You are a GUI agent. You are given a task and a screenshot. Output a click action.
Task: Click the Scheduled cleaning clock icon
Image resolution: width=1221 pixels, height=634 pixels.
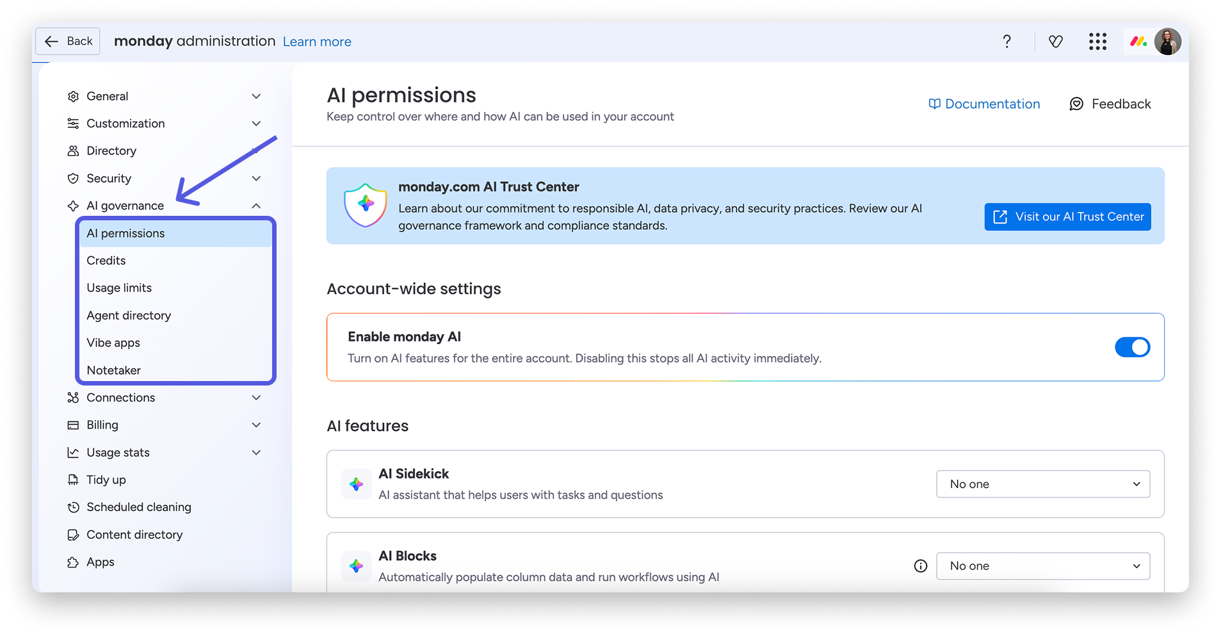(x=73, y=507)
